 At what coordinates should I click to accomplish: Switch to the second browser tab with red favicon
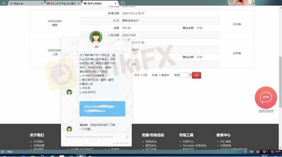pos(62,3)
